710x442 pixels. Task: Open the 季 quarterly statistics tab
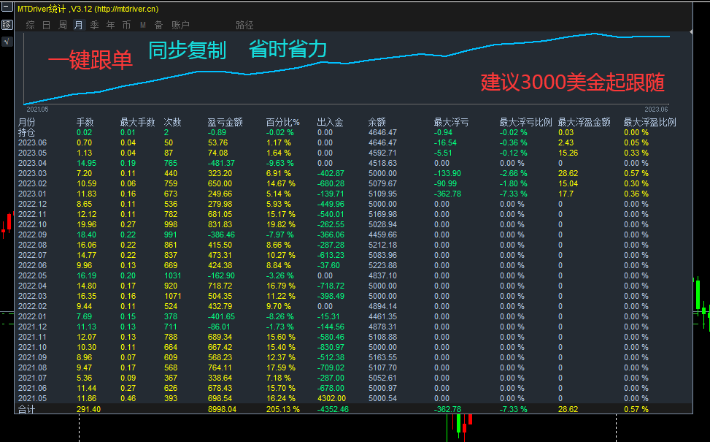[95, 25]
